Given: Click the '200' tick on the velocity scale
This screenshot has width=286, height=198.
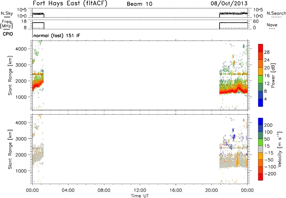Looking at the screenshot, I should pos(268,125).
